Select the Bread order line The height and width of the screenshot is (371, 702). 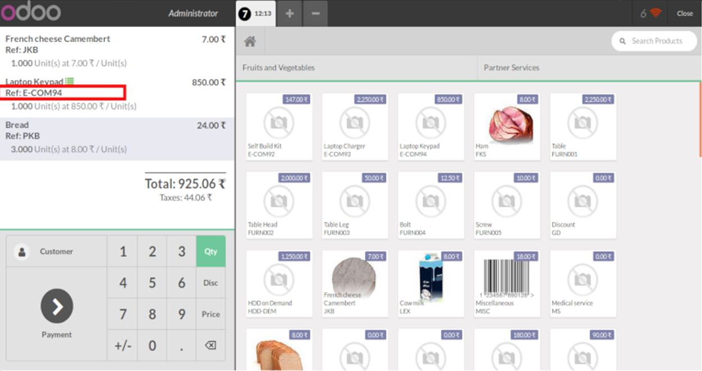click(x=117, y=139)
